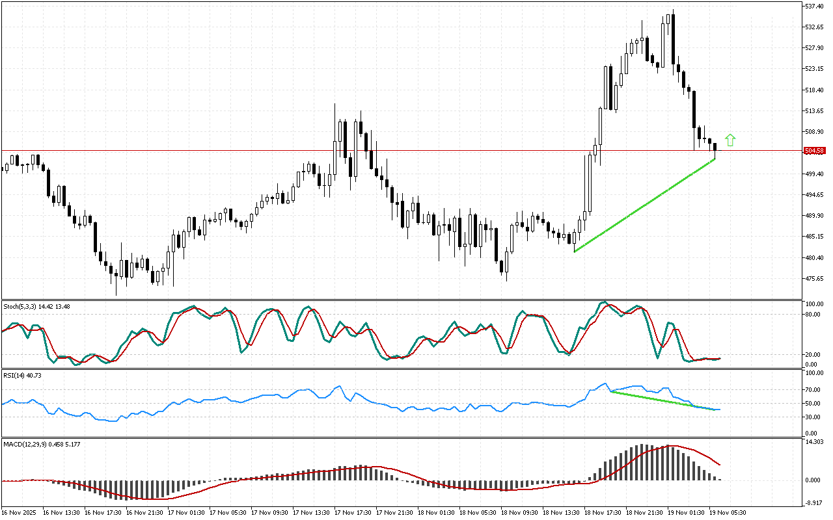The height and width of the screenshot is (520, 833).
Task: Click the red 504.58 current price tag
Action: click(815, 151)
